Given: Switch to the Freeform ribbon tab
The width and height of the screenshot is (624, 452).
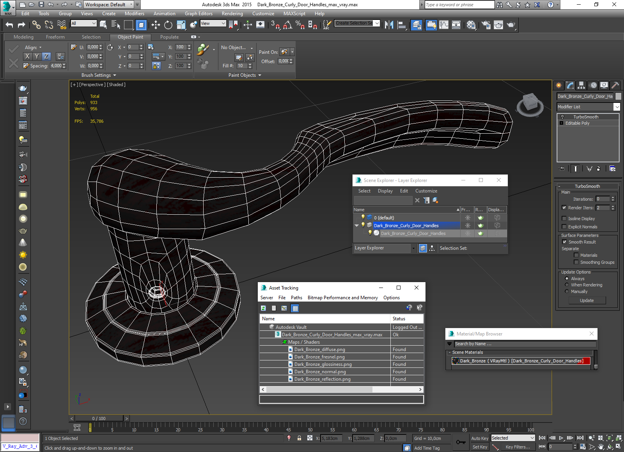Looking at the screenshot, I should pos(55,37).
